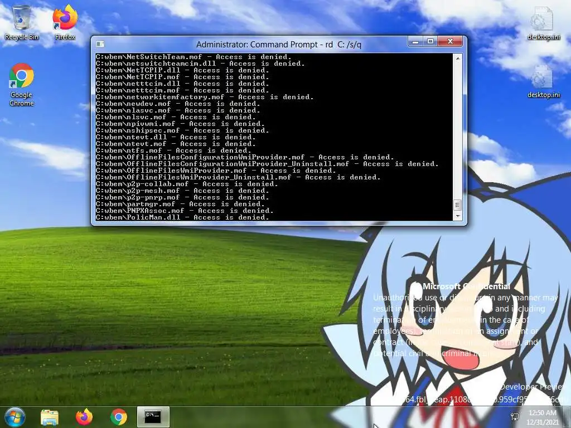
Task: Click the nettcim.mof output line
Action: 182,90
